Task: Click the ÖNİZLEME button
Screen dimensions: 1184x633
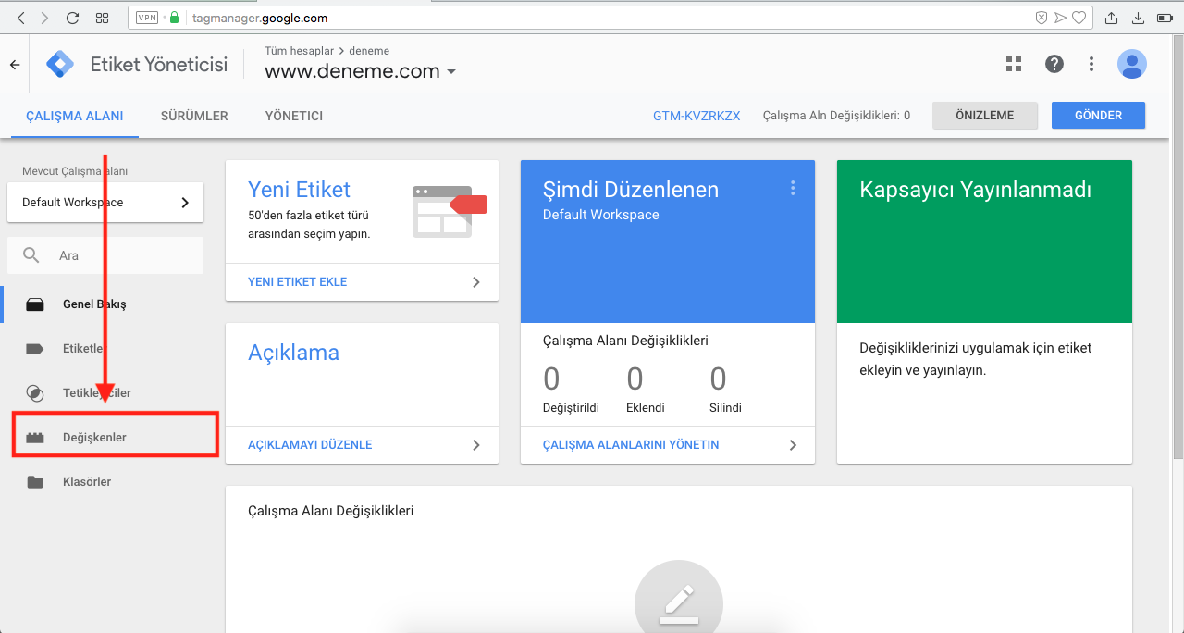Action: 985,116
